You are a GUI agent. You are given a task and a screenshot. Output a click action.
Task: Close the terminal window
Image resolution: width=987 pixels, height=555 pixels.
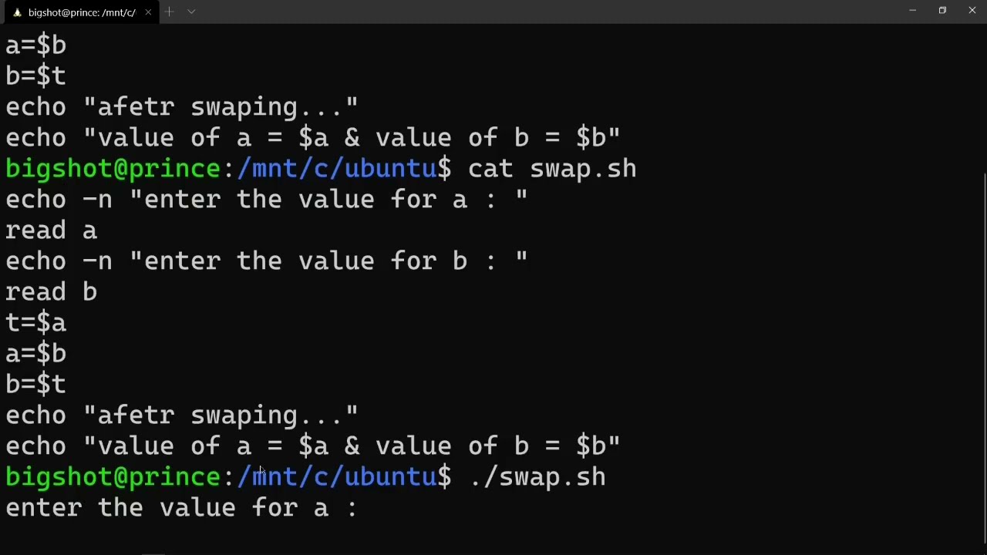click(x=972, y=11)
